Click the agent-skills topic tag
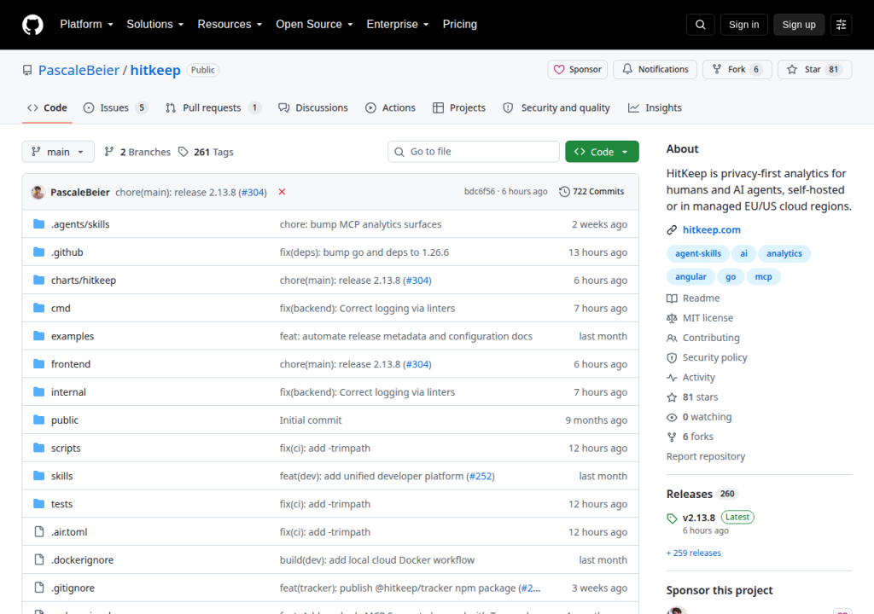 click(698, 253)
